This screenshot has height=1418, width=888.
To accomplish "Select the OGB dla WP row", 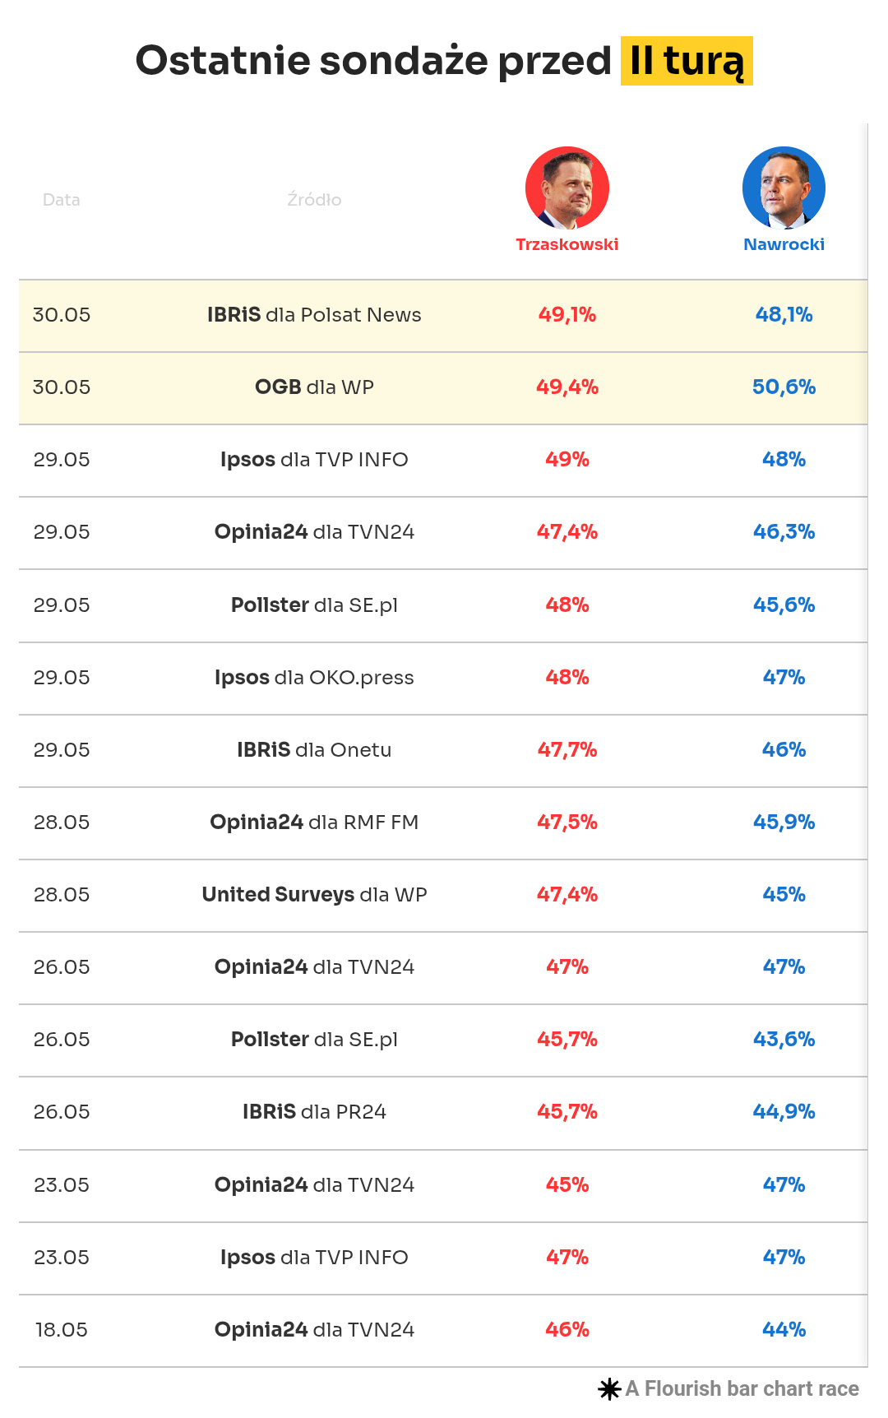I will (x=314, y=387).
